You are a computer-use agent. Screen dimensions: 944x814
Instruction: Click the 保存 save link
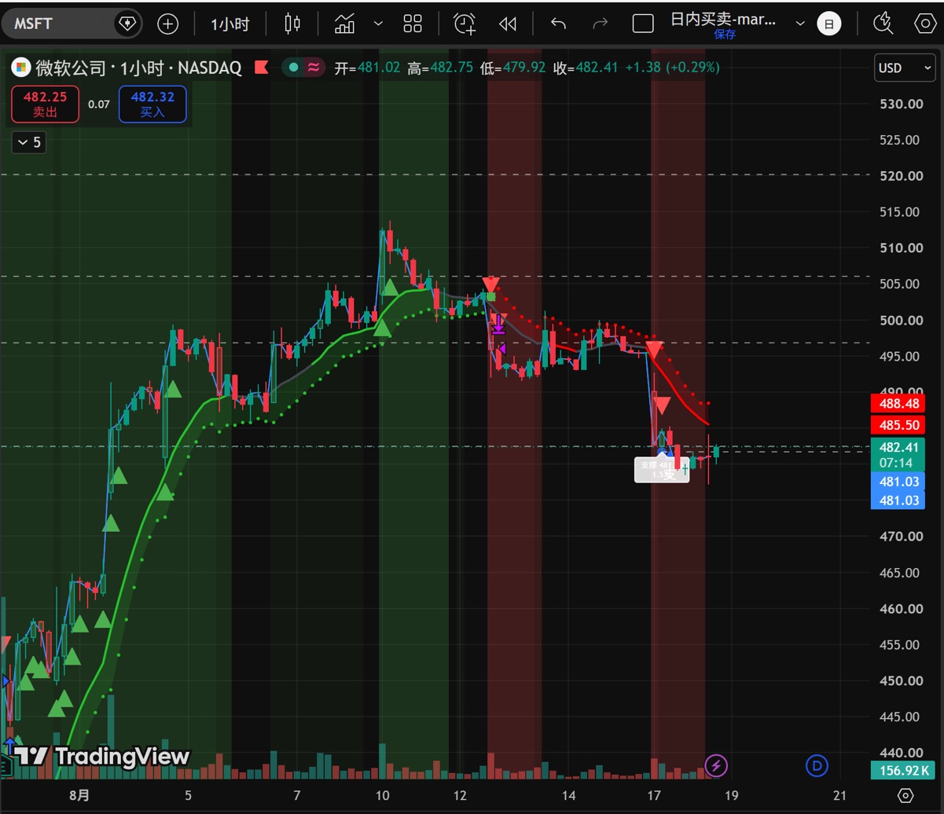(x=725, y=35)
